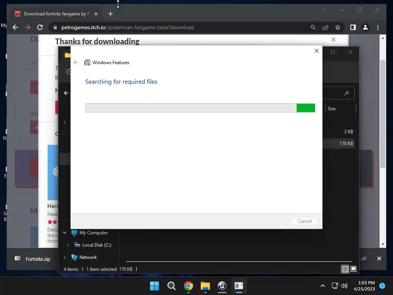Select Network in navigation pane
The image size is (393, 295).
pyautogui.click(x=88, y=257)
